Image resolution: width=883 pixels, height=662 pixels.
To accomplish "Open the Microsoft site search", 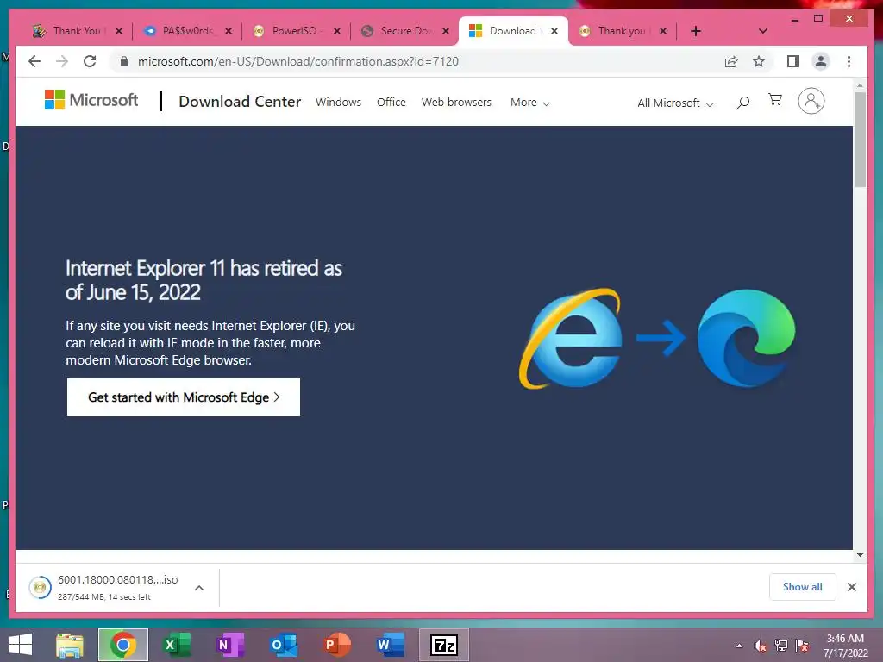I will 742,103.
